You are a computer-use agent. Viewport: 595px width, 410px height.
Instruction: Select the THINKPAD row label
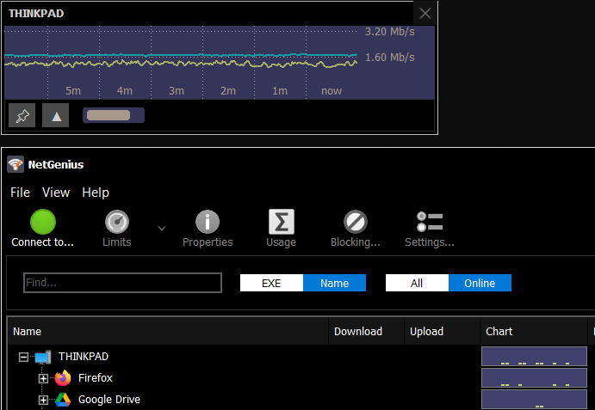click(x=84, y=357)
